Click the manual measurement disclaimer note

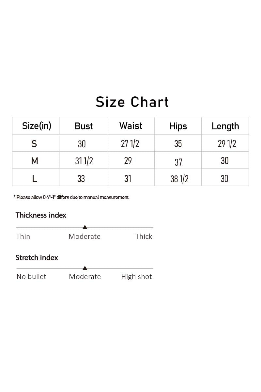(x=71, y=197)
